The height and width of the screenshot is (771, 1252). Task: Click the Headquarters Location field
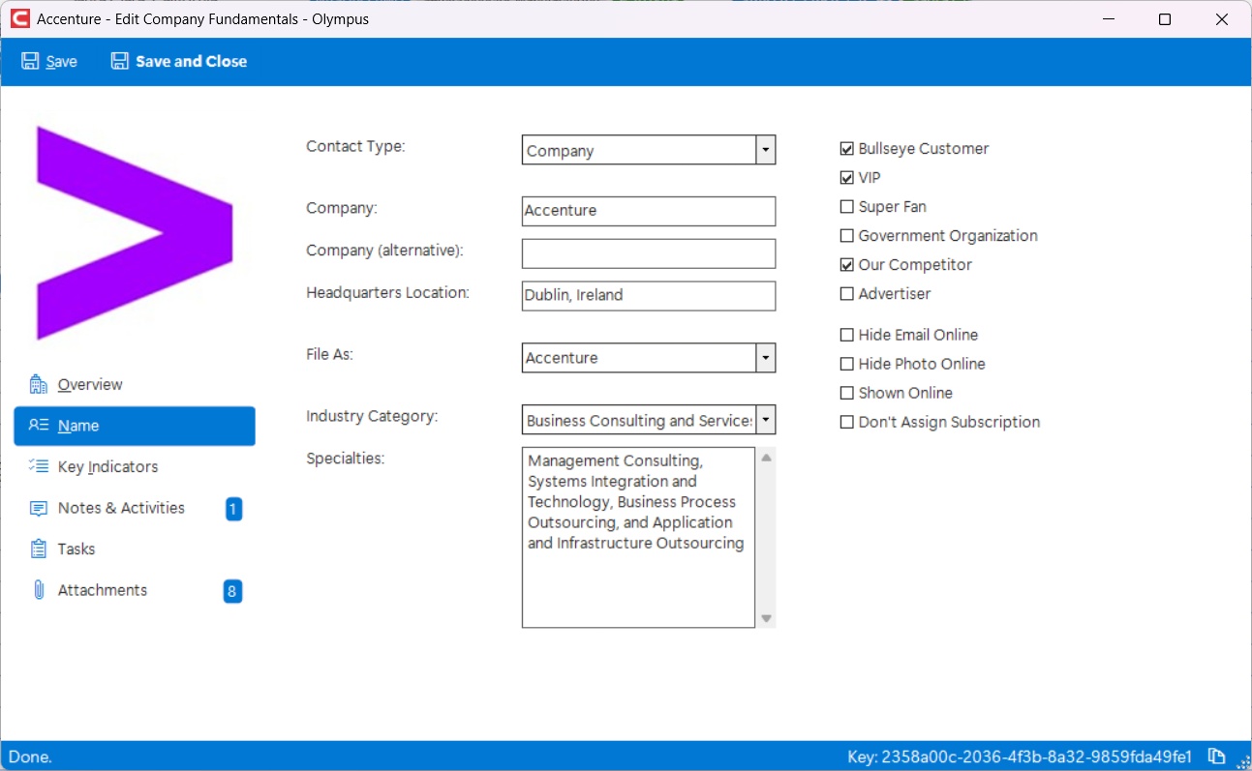pos(649,296)
